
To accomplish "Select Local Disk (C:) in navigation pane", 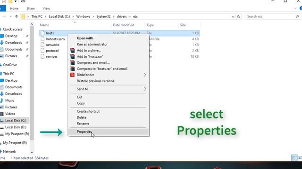I will coord(16,121).
